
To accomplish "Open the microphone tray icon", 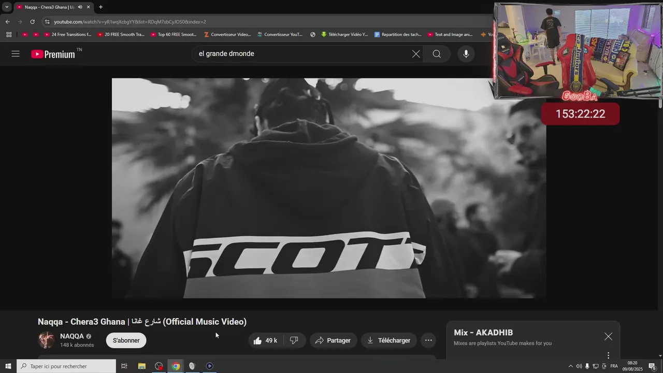I will pos(587,366).
